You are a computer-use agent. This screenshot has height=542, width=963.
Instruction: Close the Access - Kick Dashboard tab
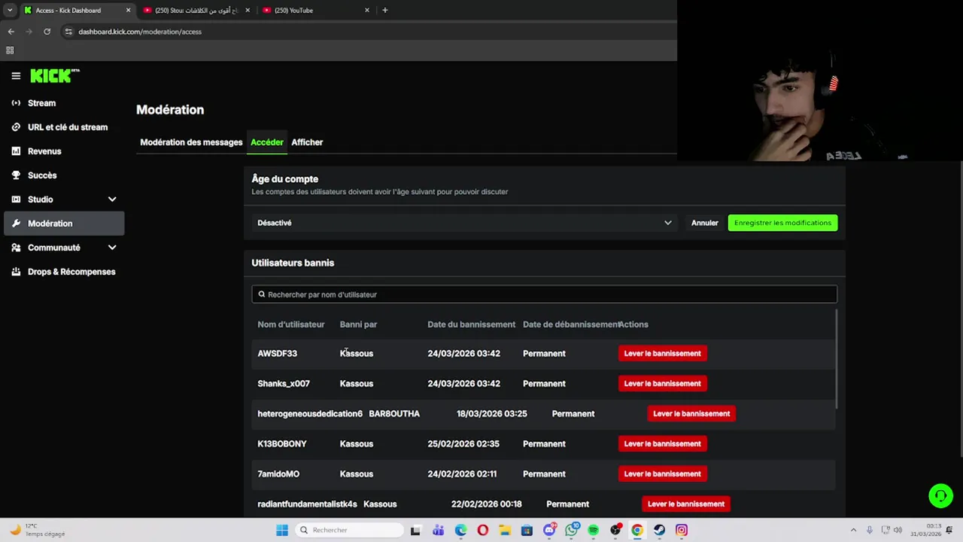(128, 11)
